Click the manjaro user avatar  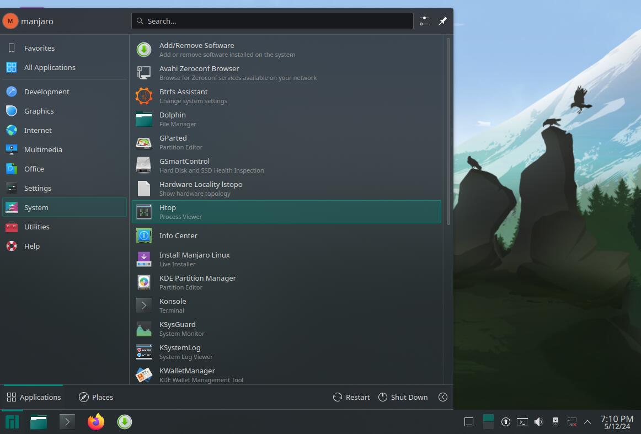point(10,22)
